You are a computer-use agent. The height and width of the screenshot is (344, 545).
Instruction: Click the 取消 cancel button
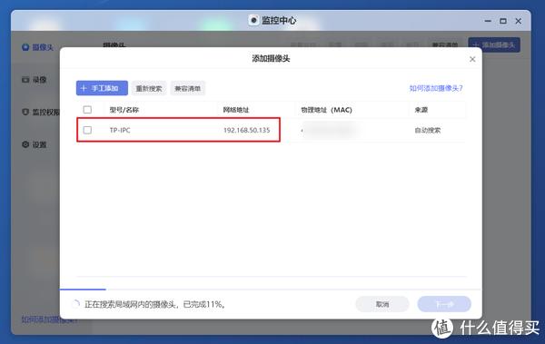[x=382, y=304]
